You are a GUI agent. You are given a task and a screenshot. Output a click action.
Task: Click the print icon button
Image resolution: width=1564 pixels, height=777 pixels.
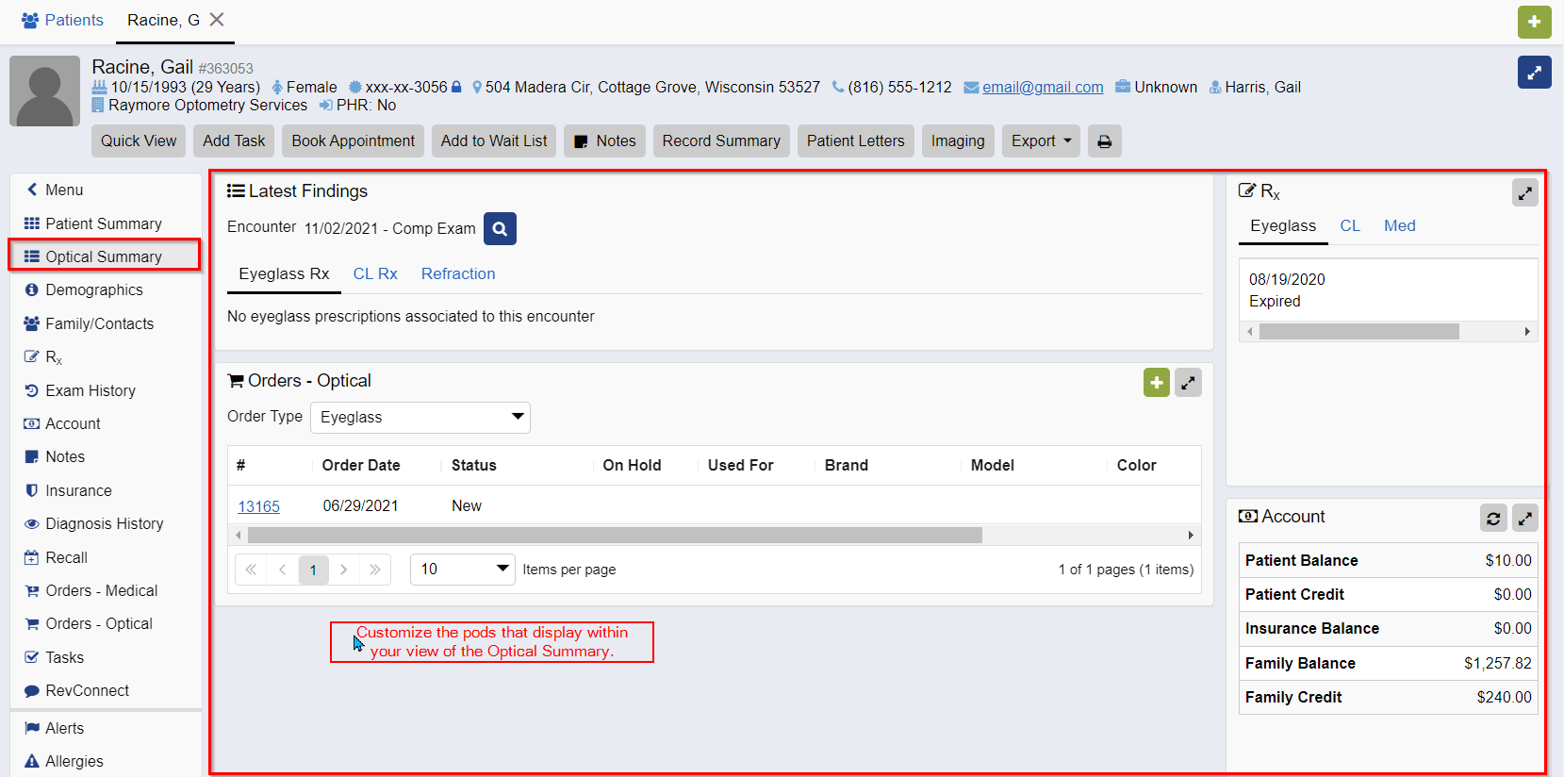tap(1104, 141)
